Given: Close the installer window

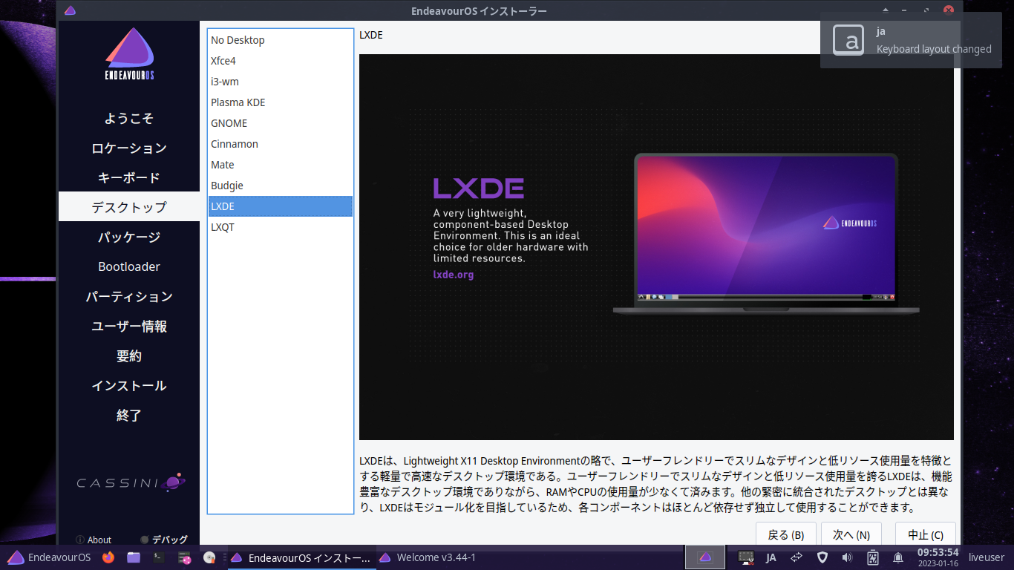Looking at the screenshot, I should pos(948,10).
